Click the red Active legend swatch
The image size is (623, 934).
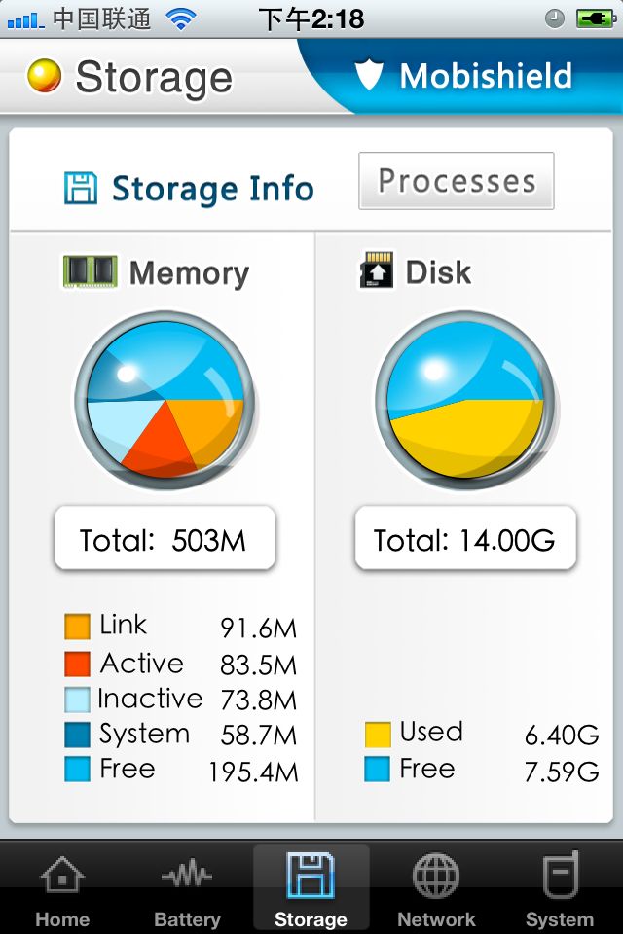77,664
